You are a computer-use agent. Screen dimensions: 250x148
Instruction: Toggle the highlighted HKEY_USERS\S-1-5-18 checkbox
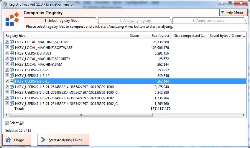(x=7, y=81)
